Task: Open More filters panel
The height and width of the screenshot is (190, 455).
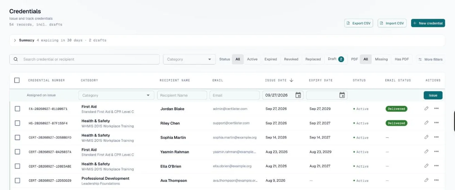Action: point(431,59)
